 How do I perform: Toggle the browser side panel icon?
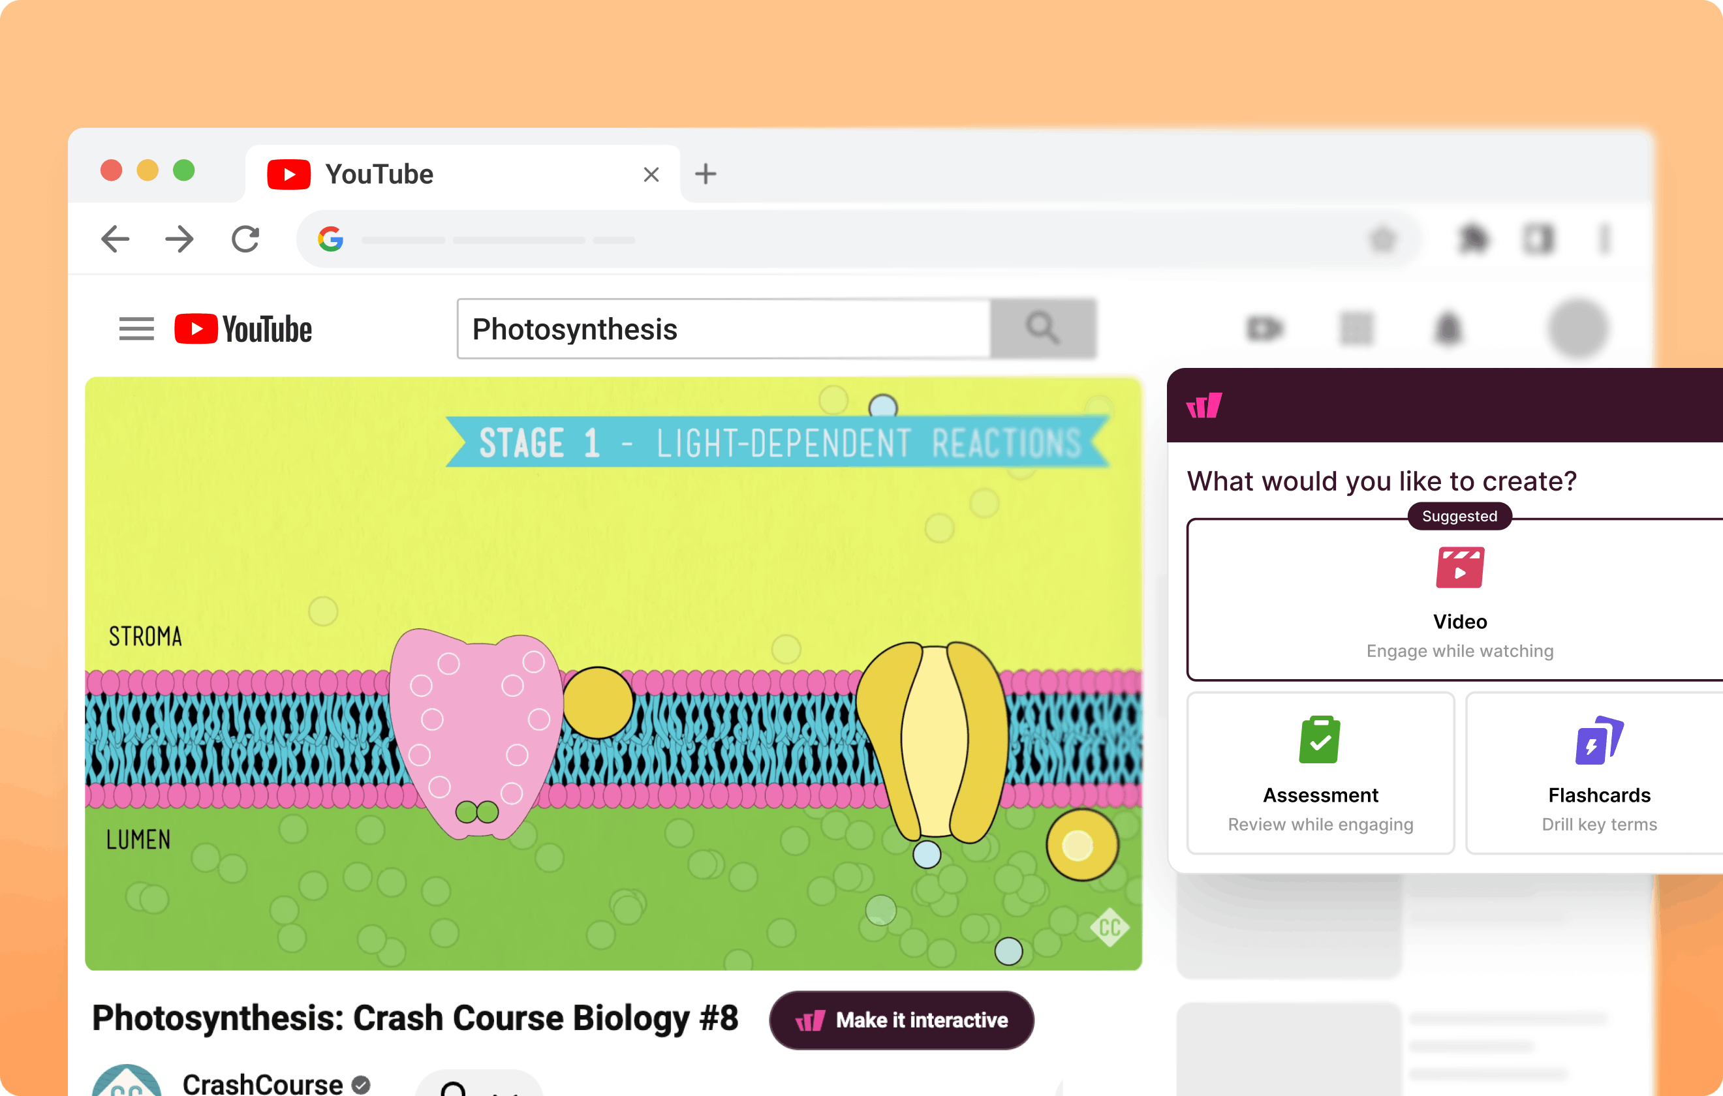point(1538,239)
